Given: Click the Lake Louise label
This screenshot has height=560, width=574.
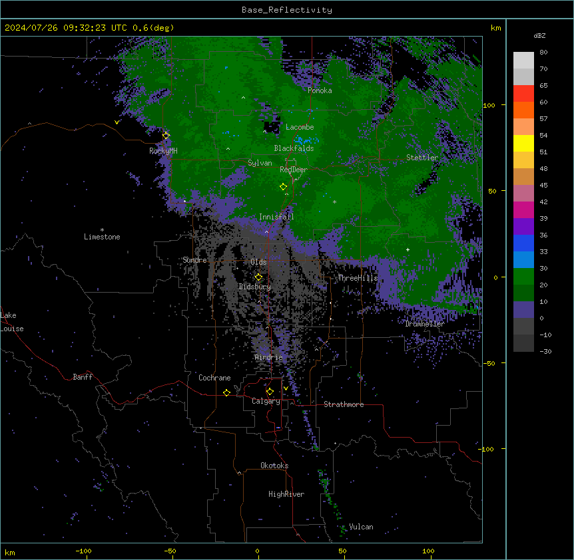Looking at the screenshot, I should (12, 322).
